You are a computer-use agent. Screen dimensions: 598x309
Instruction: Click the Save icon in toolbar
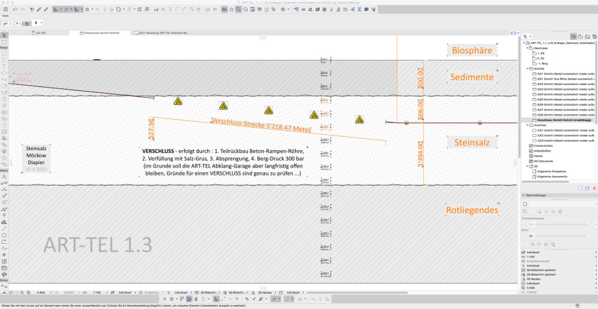point(5,10)
